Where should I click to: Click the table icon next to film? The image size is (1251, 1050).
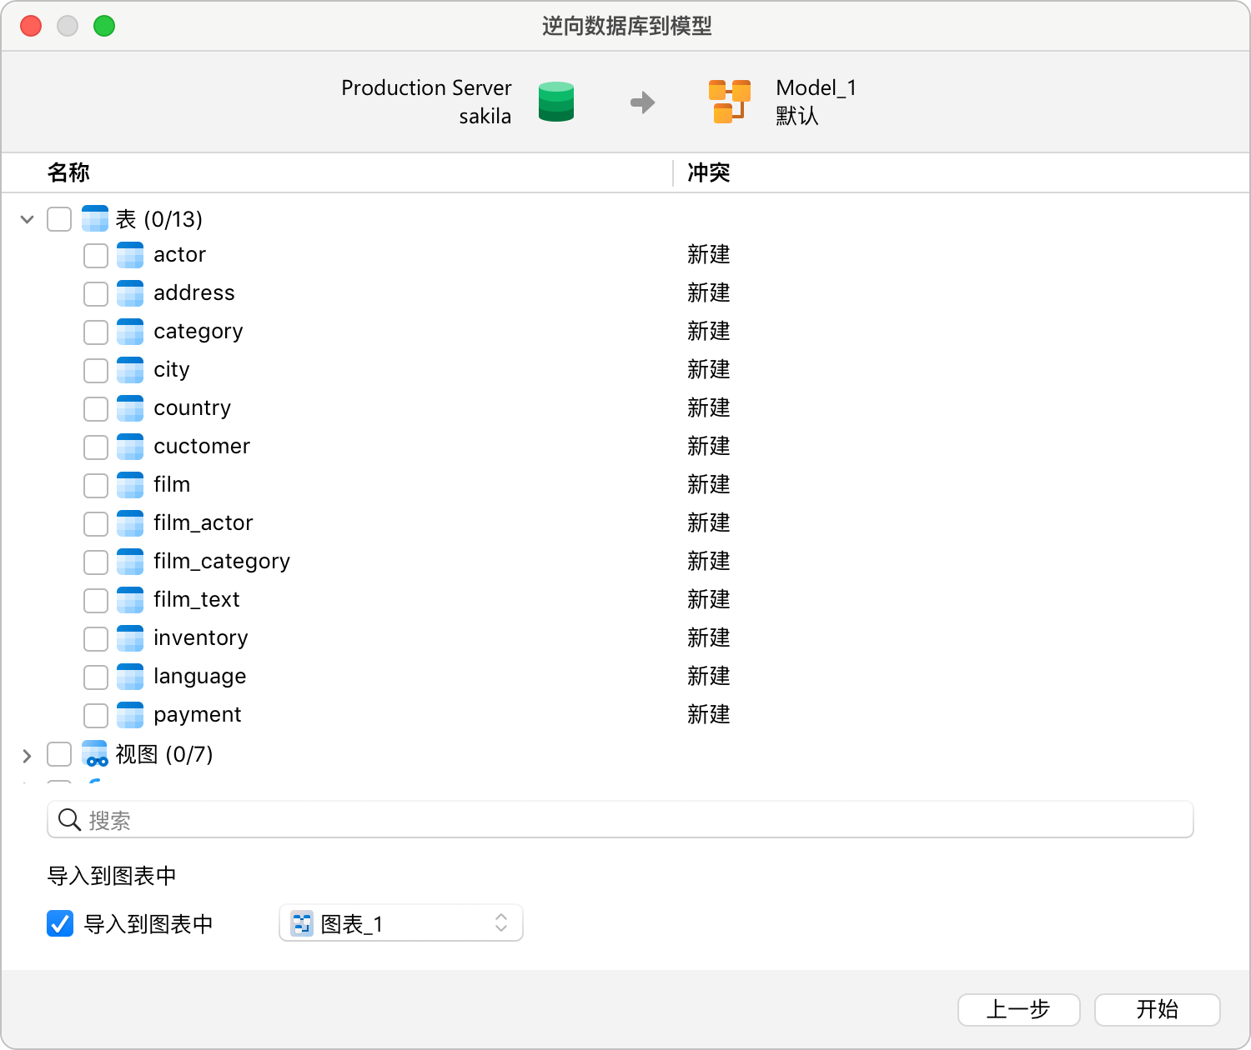tap(130, 485)
